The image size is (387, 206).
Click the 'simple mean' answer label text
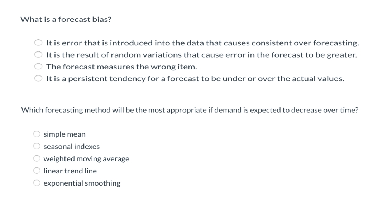click(64, 134)
